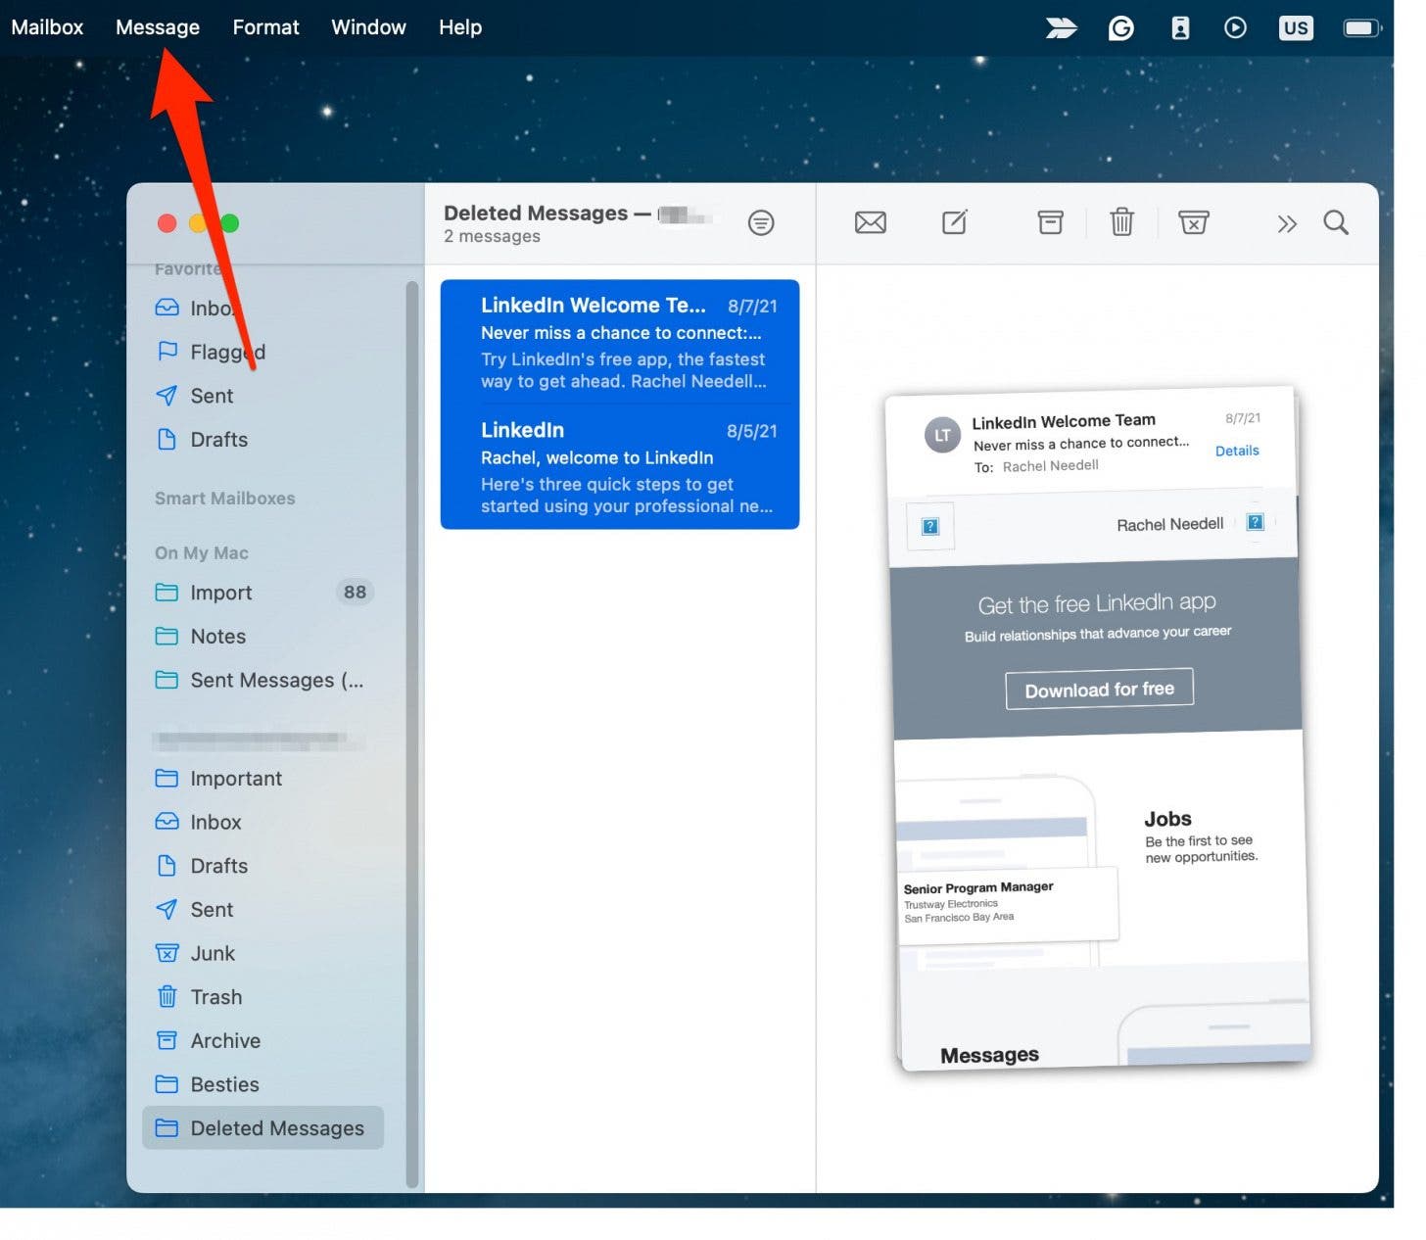The height and width of the screenshot is (1240, 1426).
Task: Delete messages with the trash can icon
Action: 1121,222
